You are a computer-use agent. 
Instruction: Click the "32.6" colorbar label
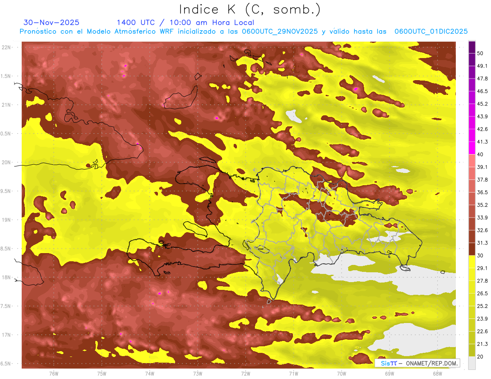pyautogui.click(x=482, y=230)
